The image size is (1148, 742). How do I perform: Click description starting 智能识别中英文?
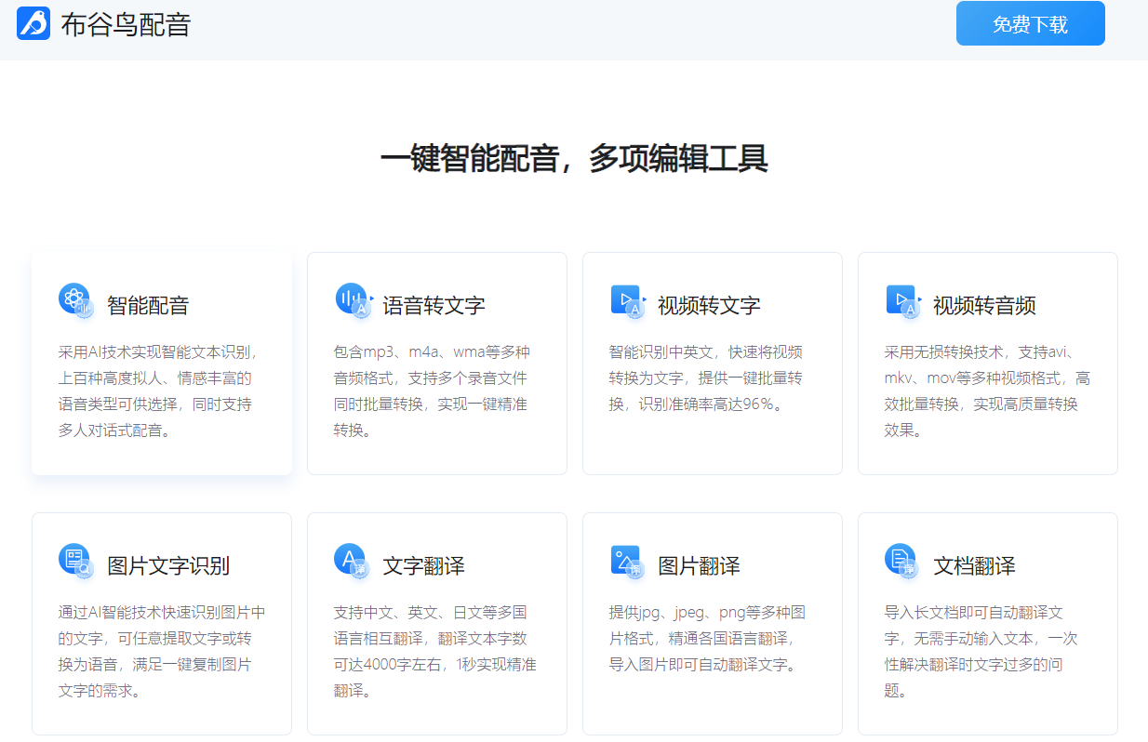click(x=706, y=378)
